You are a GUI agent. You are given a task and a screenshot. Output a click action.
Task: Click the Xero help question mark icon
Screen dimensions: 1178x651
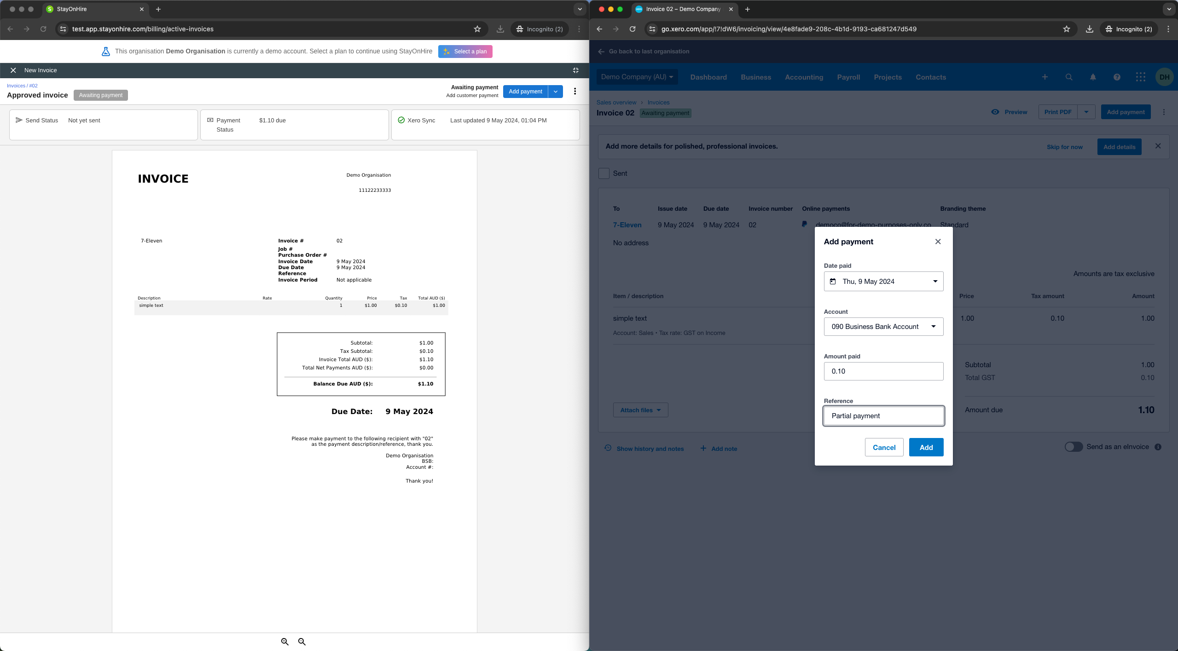pos(1117,77)
